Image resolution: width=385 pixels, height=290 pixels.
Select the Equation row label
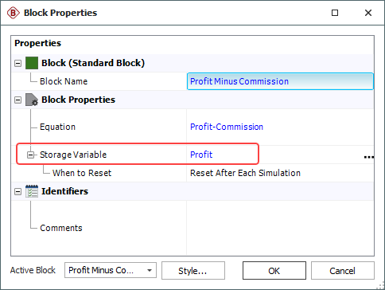click(x=57, y=127)
